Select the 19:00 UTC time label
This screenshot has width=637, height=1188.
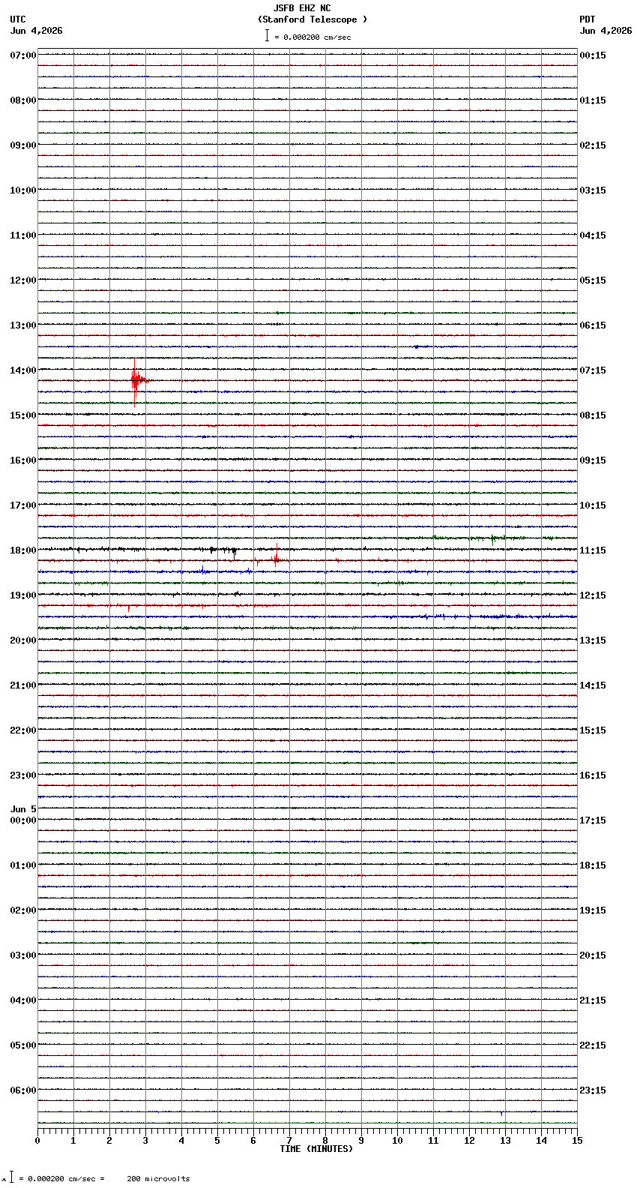click(x=23, y=595)
